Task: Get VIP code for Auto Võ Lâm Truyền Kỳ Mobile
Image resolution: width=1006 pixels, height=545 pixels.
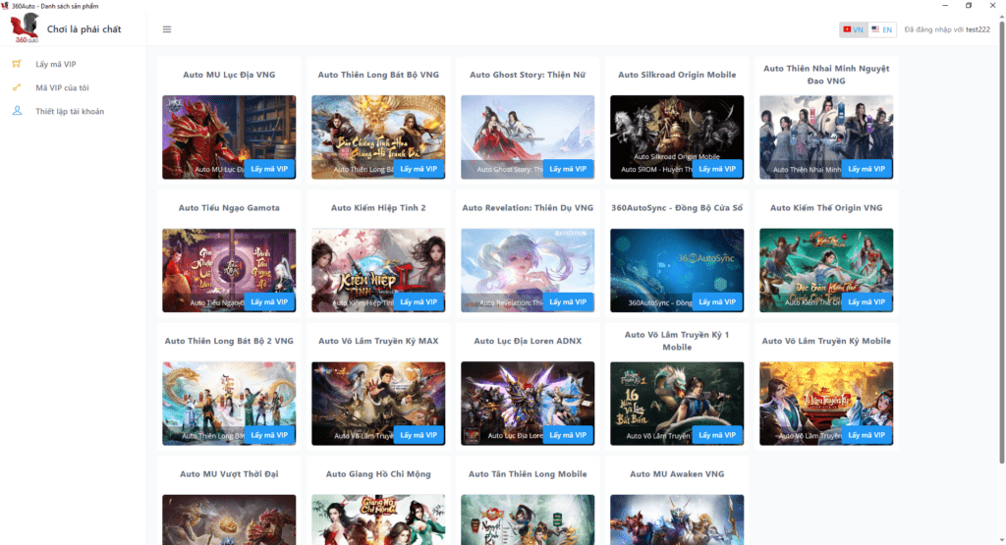Action: 866,435
